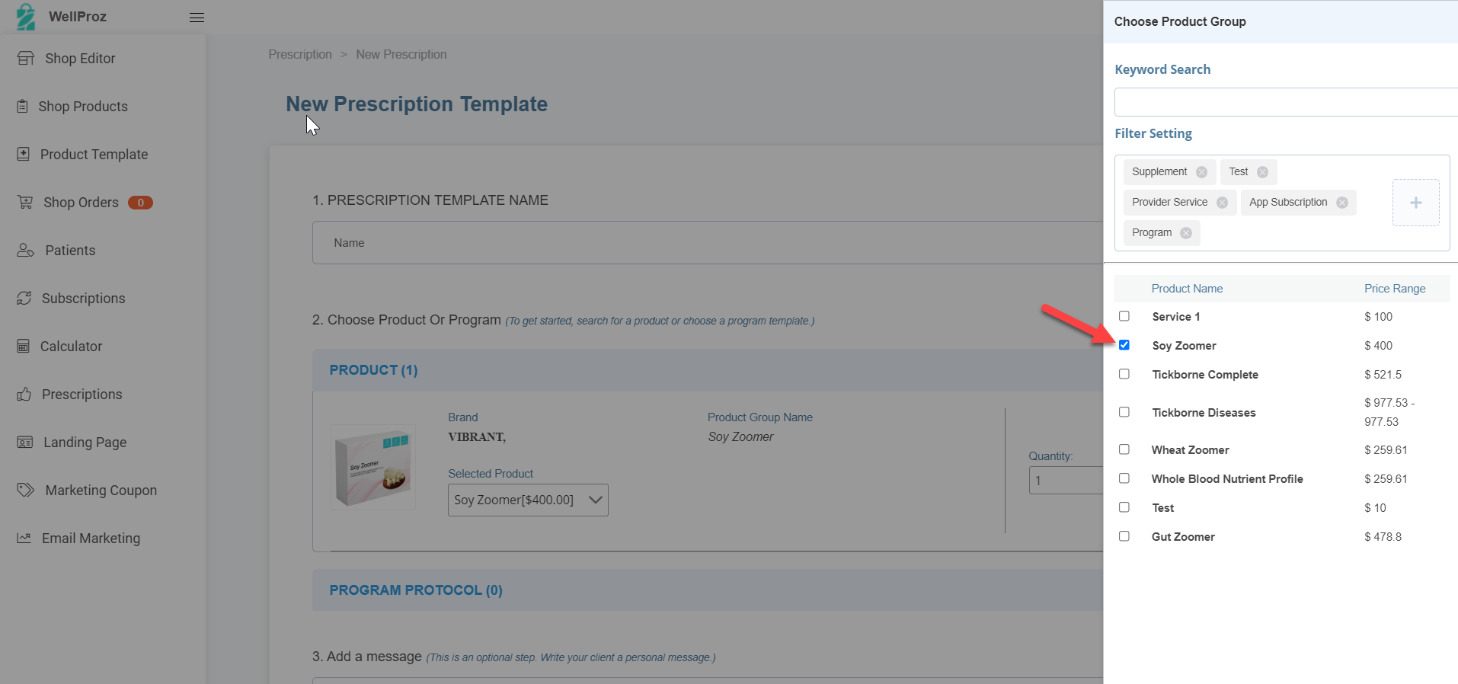
Task: Click the Keyword Search input field
Action: tap(1286, 102)
